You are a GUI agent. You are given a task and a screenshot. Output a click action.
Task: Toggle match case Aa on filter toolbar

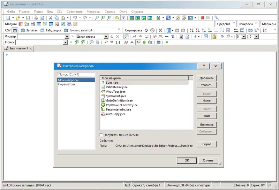pyautogui.click(x=154, y=37)
